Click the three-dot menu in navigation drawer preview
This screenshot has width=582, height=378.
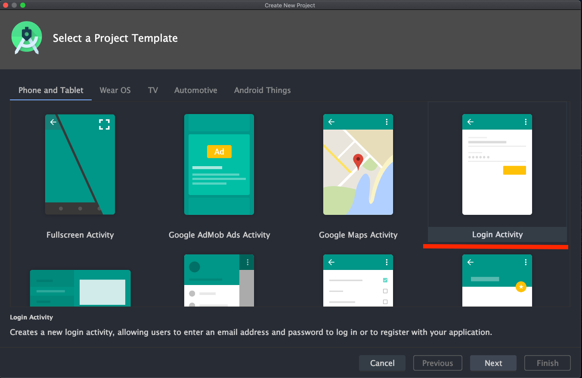click(x=248, y=262)
